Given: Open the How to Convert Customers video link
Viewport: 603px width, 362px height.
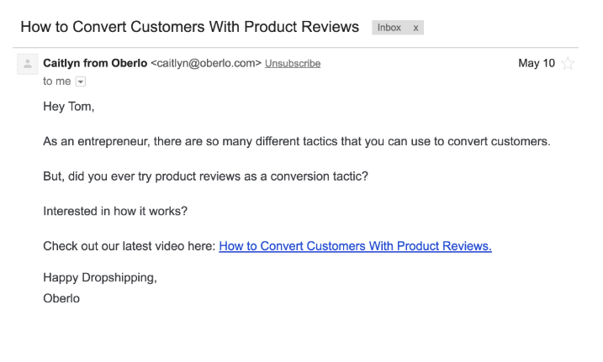Looking at the screenshot, I should tap(356, 246).
